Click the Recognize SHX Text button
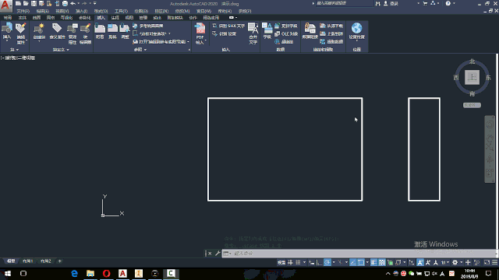Screen dimensions: 499x280 click(228, 26)
